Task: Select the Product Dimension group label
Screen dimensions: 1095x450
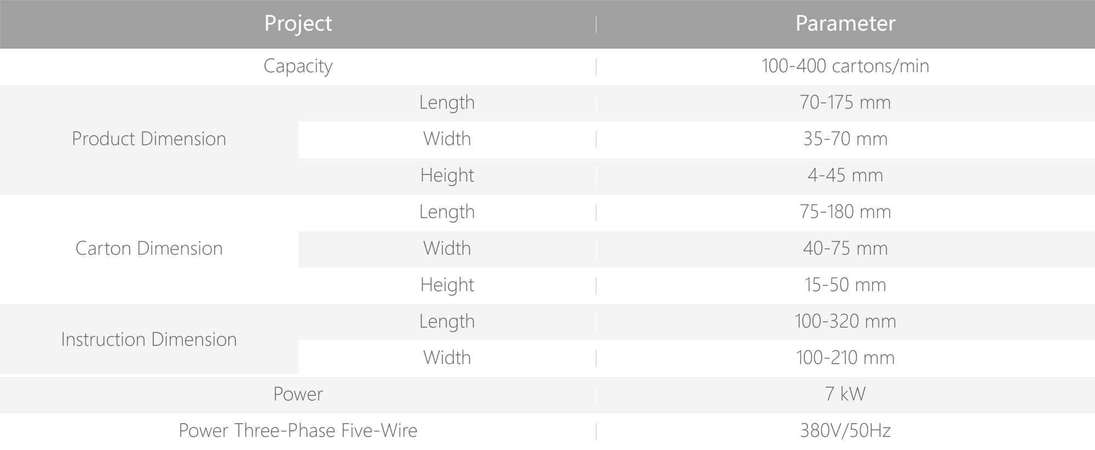Action: [149, 139]
